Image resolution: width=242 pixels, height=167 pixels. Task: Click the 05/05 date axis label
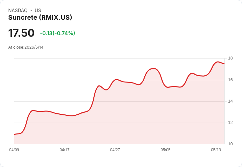(x=165, y=150)
